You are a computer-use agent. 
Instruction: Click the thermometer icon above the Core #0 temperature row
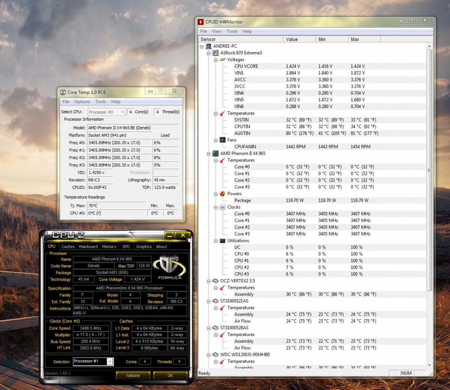pyautogui.click(x=222, y=160)
